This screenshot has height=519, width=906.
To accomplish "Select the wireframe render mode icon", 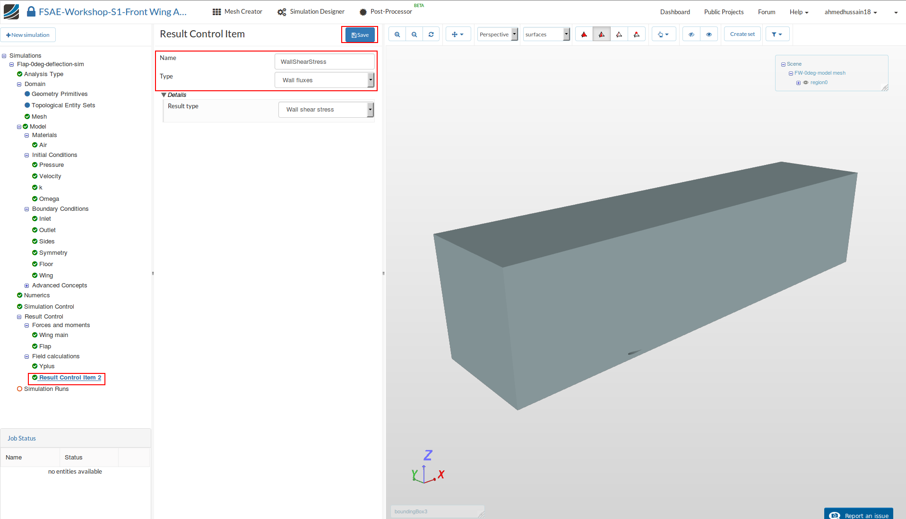I will (x=619, y=35).
